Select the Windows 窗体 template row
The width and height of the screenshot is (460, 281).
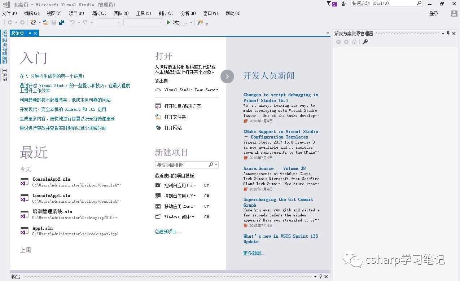(x=182, y=217)
